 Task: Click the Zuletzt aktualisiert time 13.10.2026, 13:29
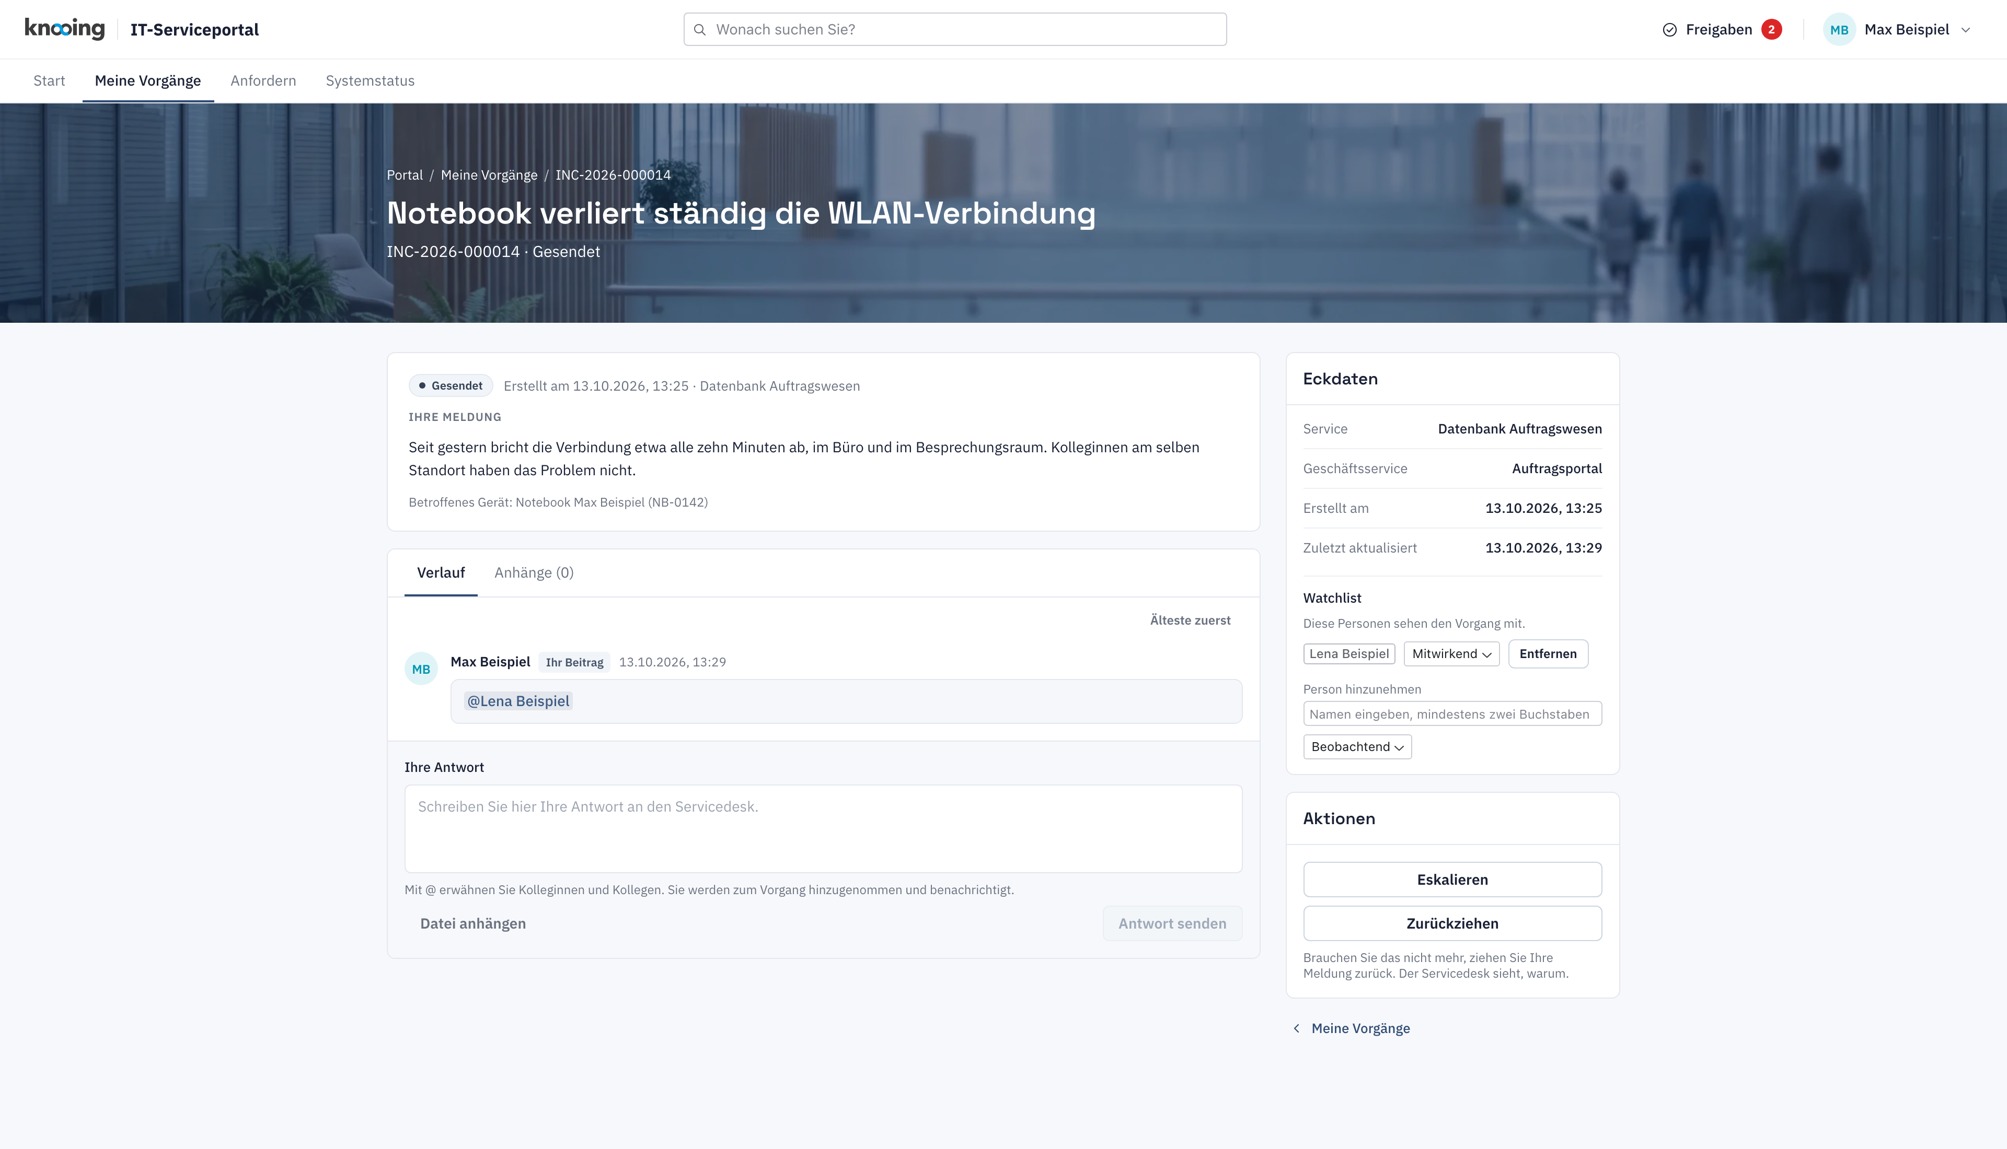click(1543, 548)
